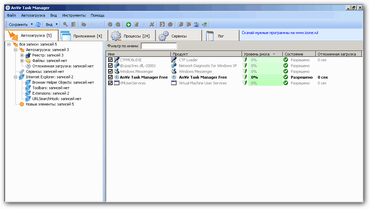Image resolution: width=370 pixels, height=209 pixels.
Task: Open the Вид menu in menu bar
Action: [x=54, y=15]
